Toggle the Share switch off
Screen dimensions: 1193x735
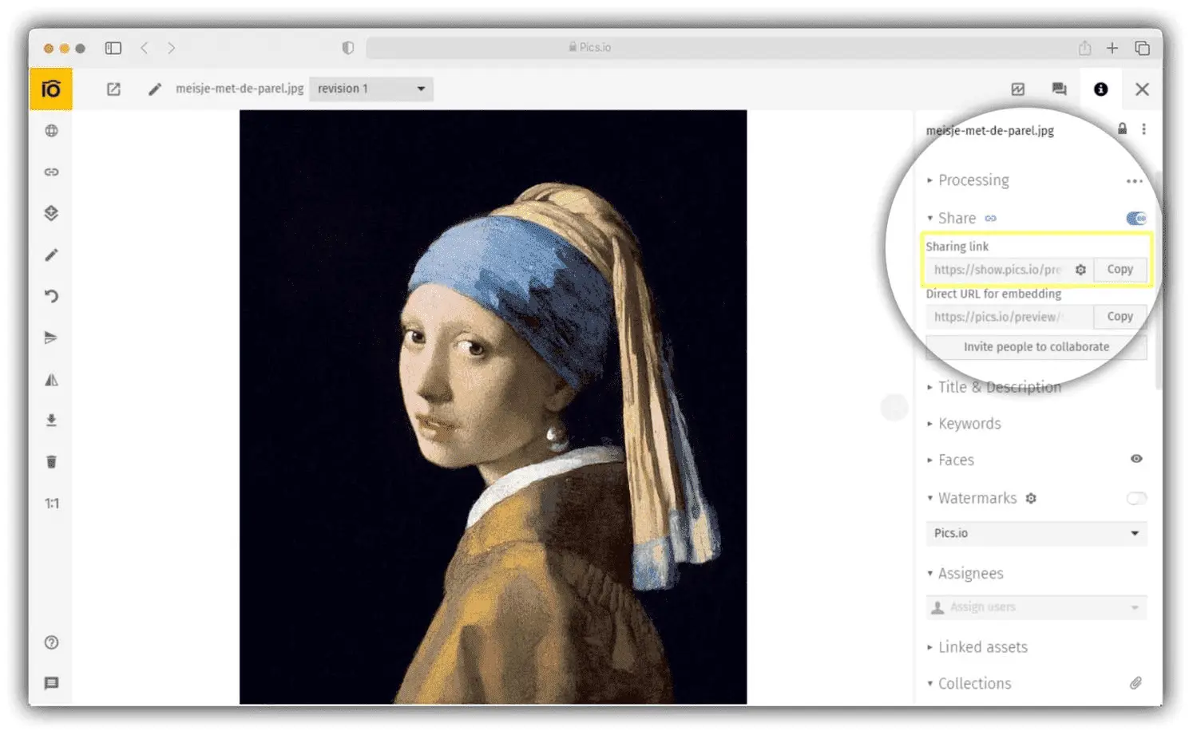tap(1136, 219)
